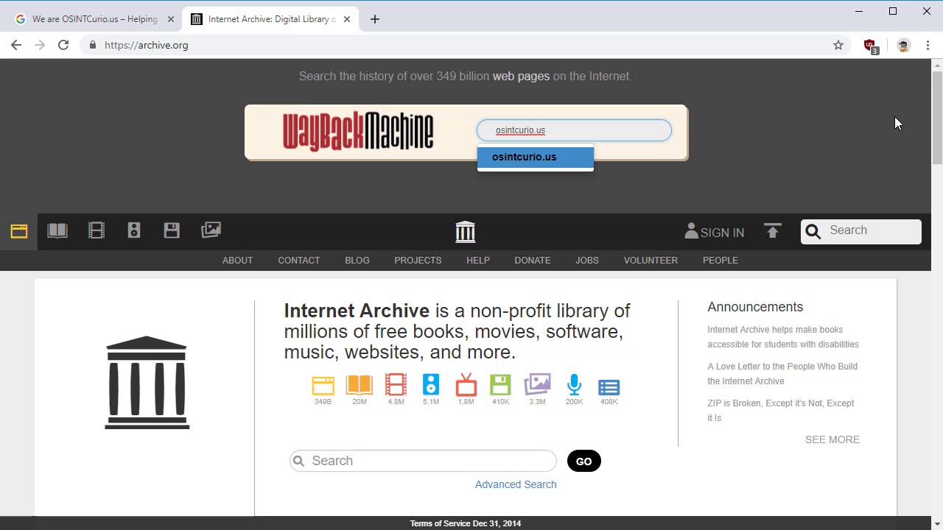Open the CONTACT menu item
The width and height of the screenshot is (943, 530).
pos(298,261)
